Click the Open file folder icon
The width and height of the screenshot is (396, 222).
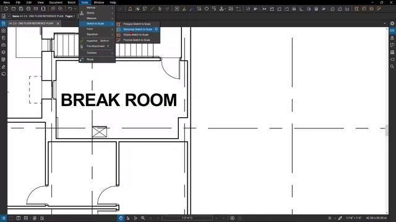pyautogui.click(x=14, y=9)
